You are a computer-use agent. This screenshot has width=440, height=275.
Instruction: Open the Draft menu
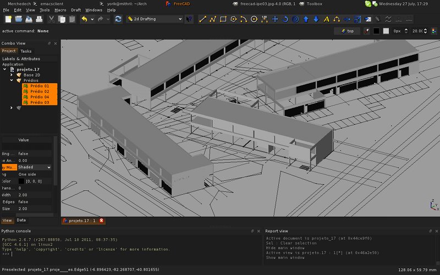[76, 10]
